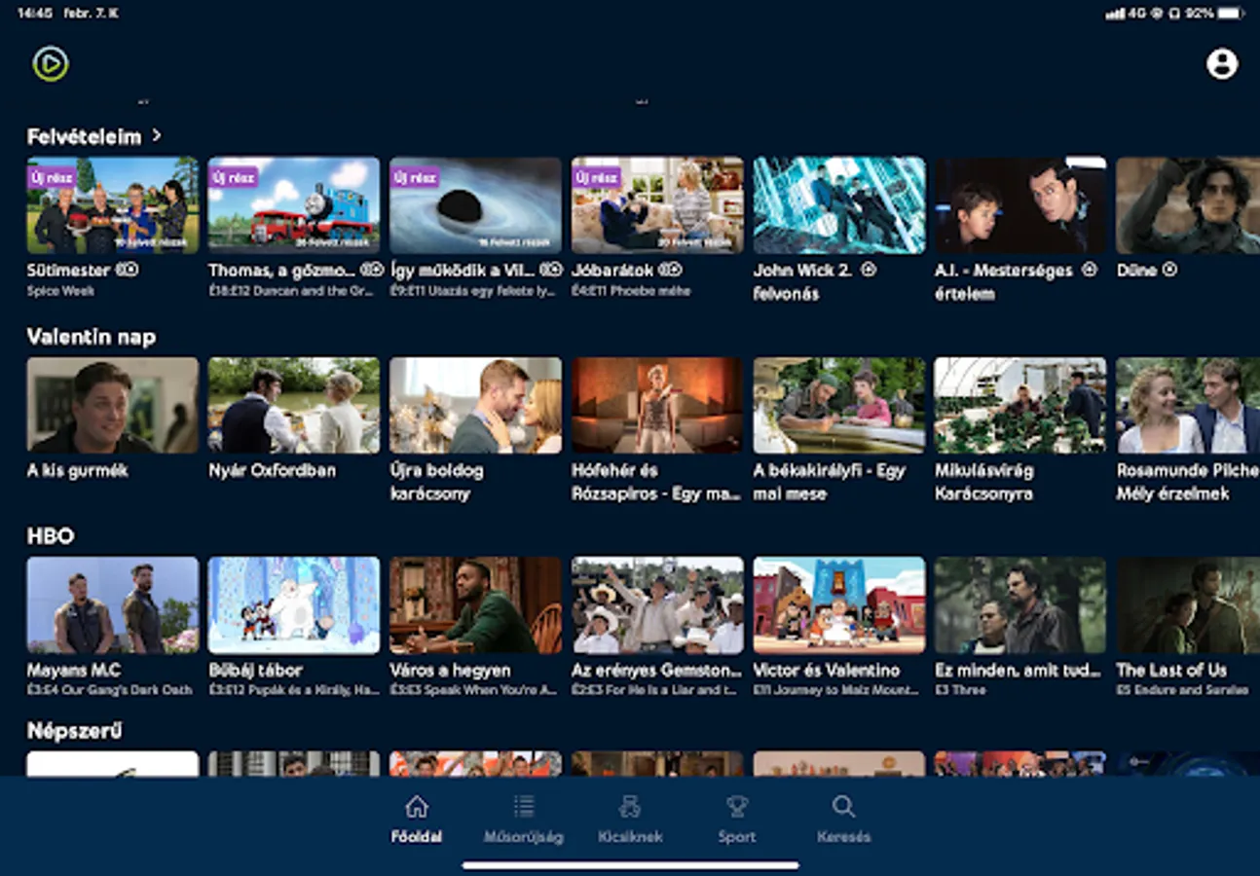Tap the battery icon in status bar
Image resolution: width=1260 pixels, height=876 pixels.
point(1231,14)
